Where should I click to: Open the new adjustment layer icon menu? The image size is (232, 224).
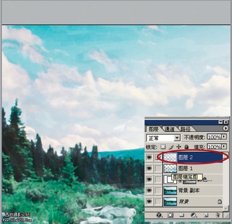pyautogui.click(x=193, y=215)
